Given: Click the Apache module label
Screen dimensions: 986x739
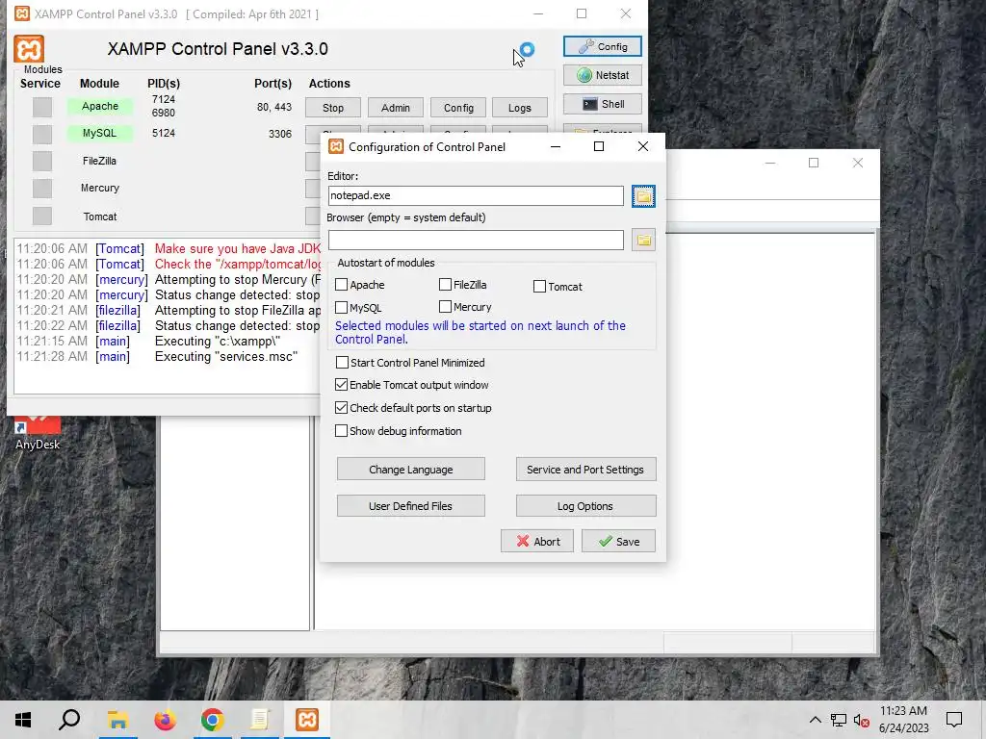Looking at the screenshot, I should click(x=100, y=106).
